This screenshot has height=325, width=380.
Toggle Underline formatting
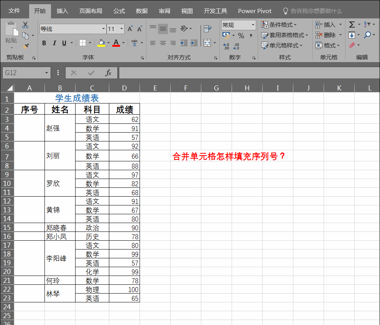pyautogui.click(x=64, y=43)
